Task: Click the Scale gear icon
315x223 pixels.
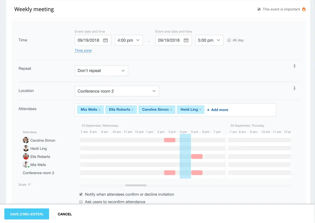Action: point(29,184)
